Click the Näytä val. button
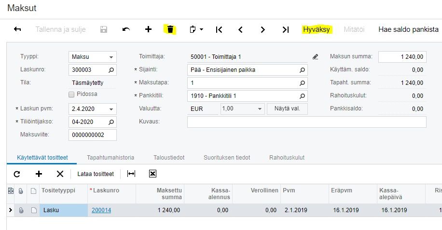The width and height of the screenshot is (442, 230). [287, 108]
